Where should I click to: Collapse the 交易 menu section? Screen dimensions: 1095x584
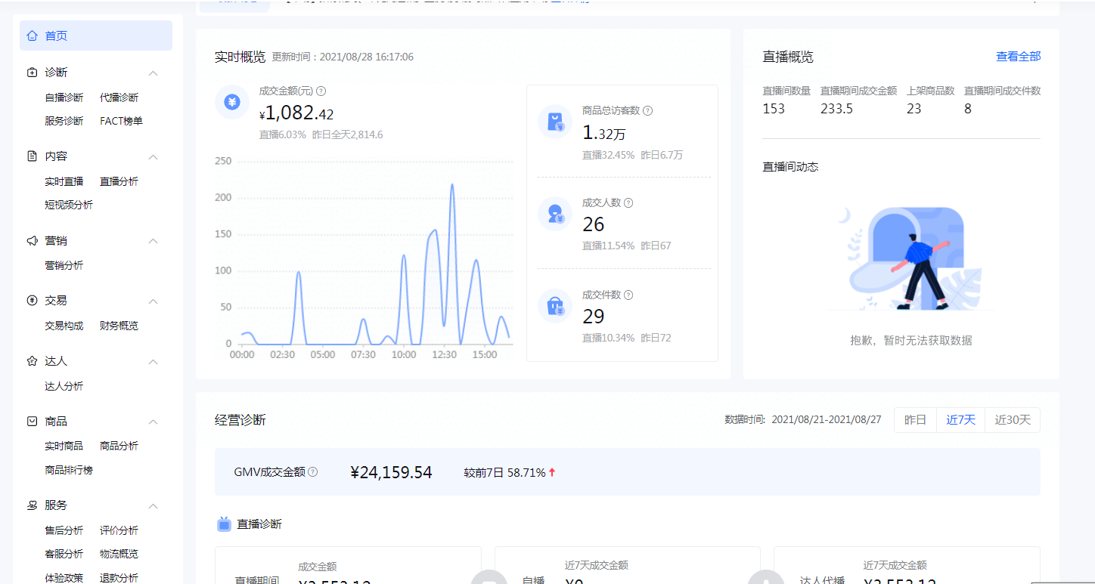click(x=153, y=301)
